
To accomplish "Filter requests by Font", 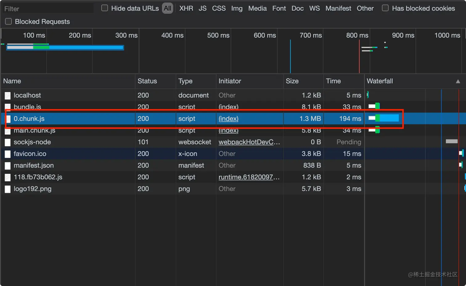I will coord(279,8).
